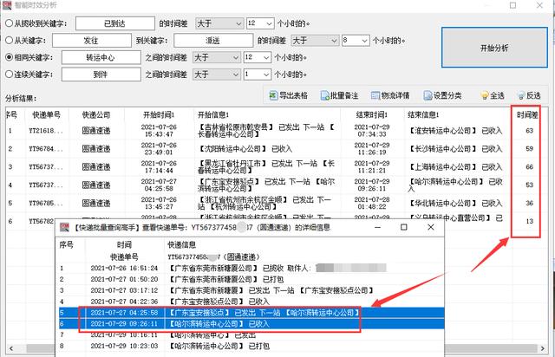Select the 从关键字 radio option
The width and height of the screenshot is (555, 357).
click(x=10, y=40)
